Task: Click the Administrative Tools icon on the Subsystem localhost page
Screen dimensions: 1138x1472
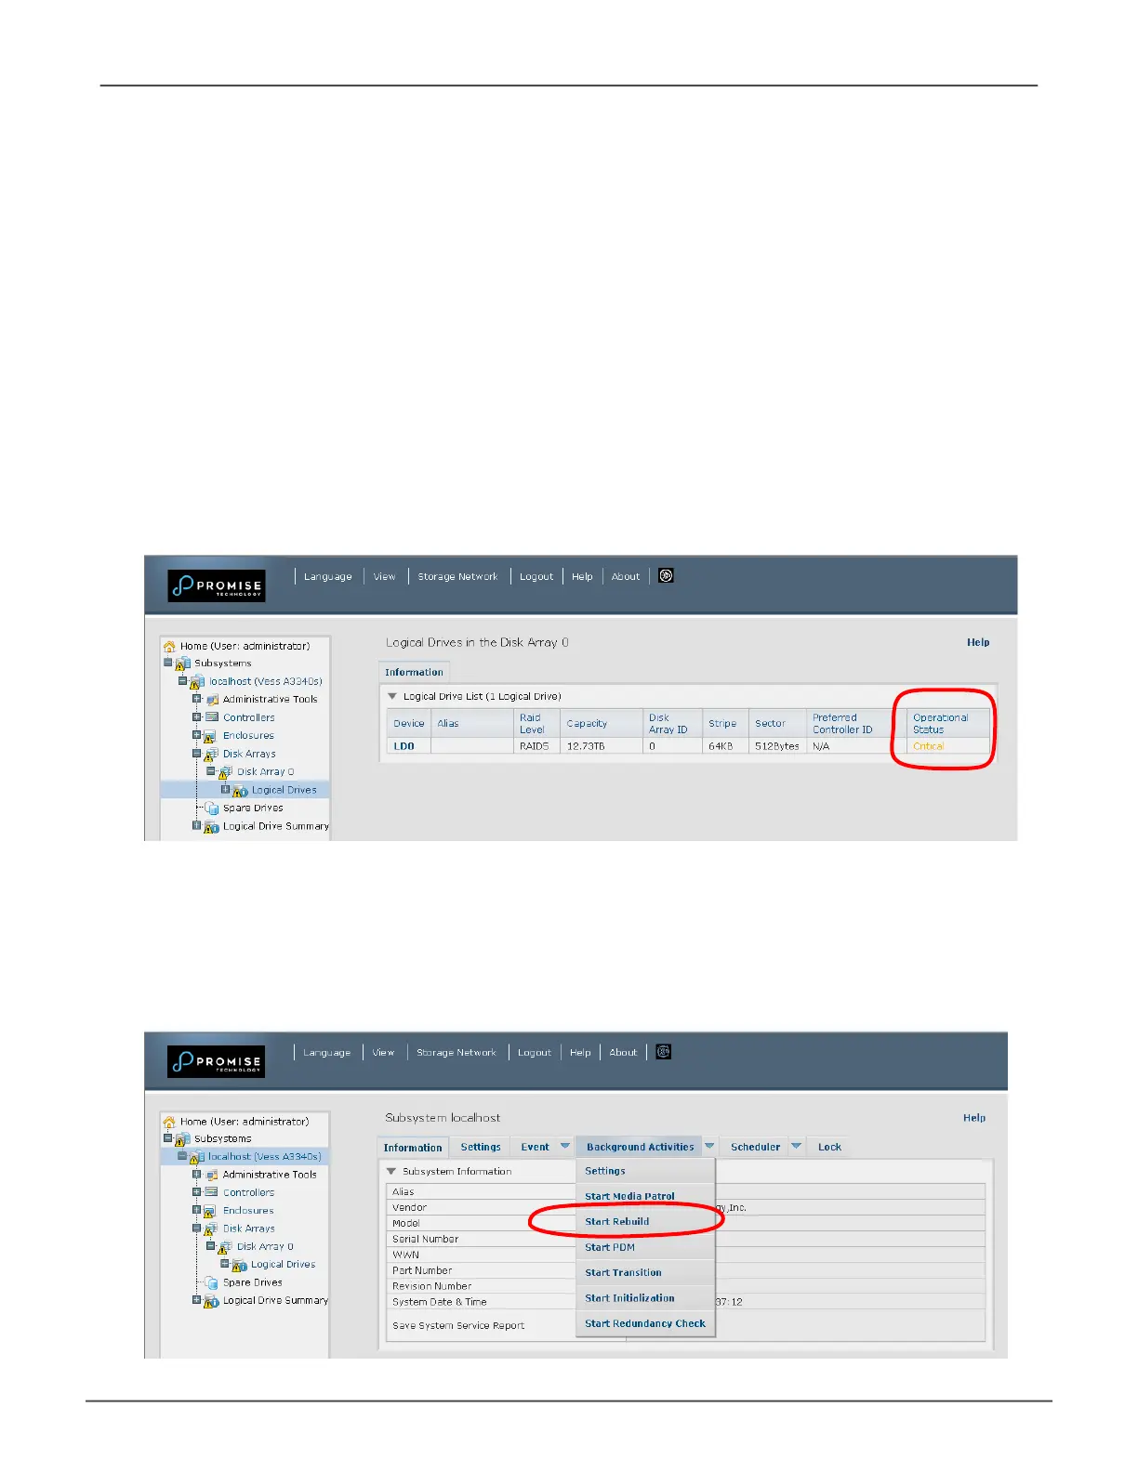Action: click(211, 1175)
